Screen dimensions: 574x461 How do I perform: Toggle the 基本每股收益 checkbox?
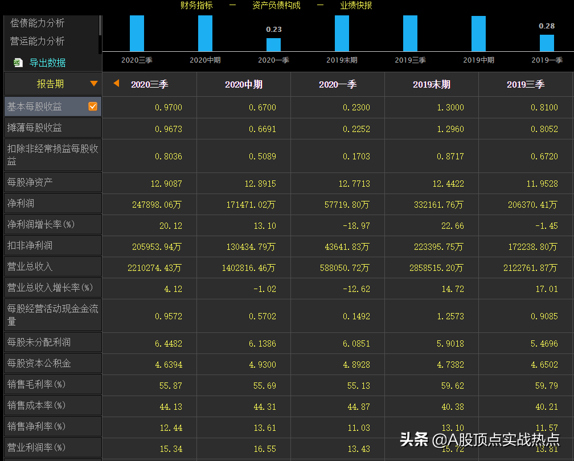point(93,106)
